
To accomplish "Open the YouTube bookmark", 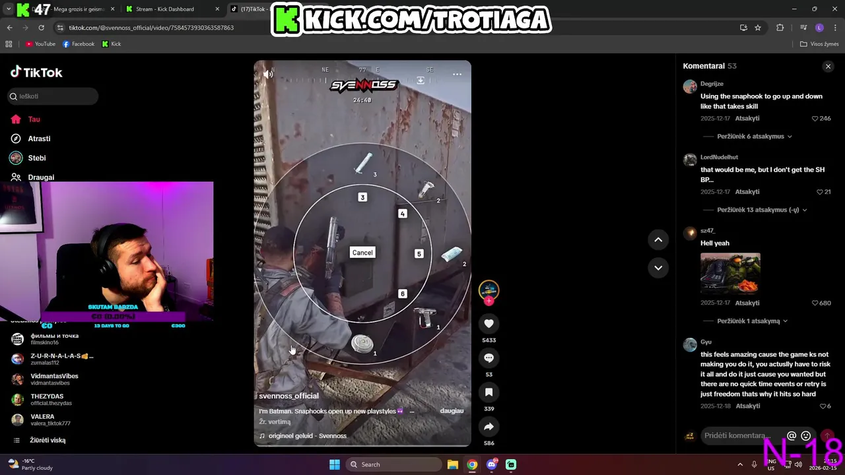I will [x=40, y=44].
